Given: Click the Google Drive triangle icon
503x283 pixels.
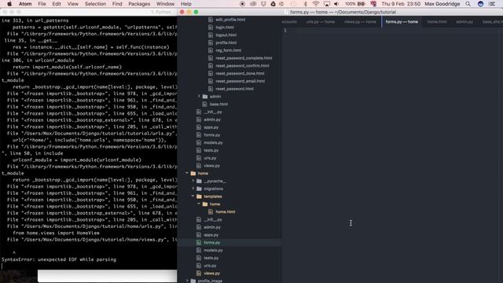Looking at the screenshot, I should pos(273,4).
